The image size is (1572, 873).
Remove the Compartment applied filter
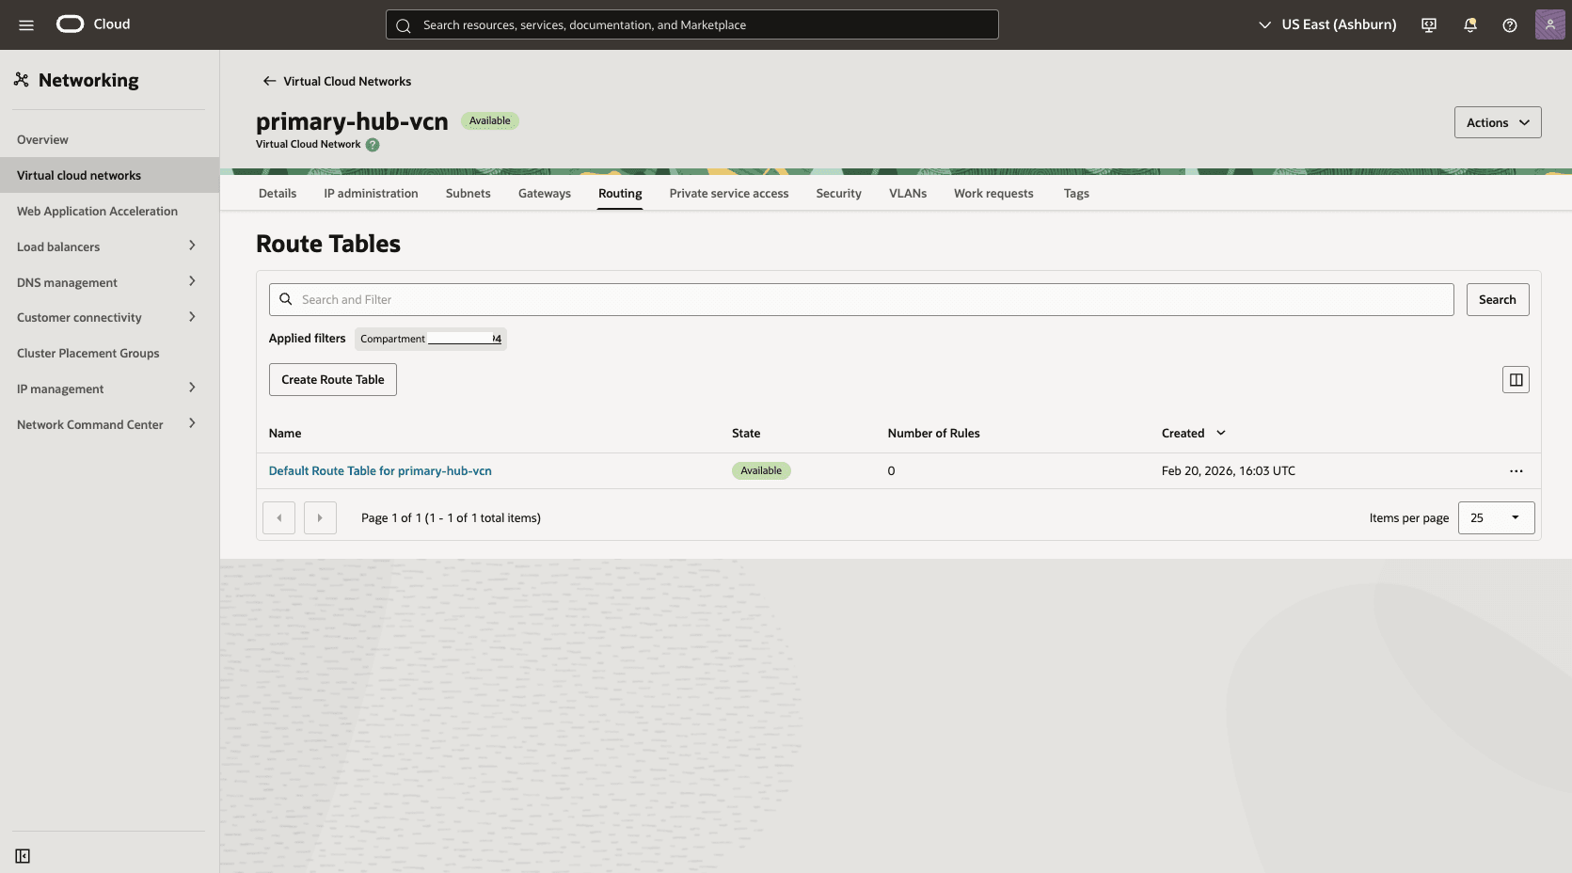pos(497,339)
